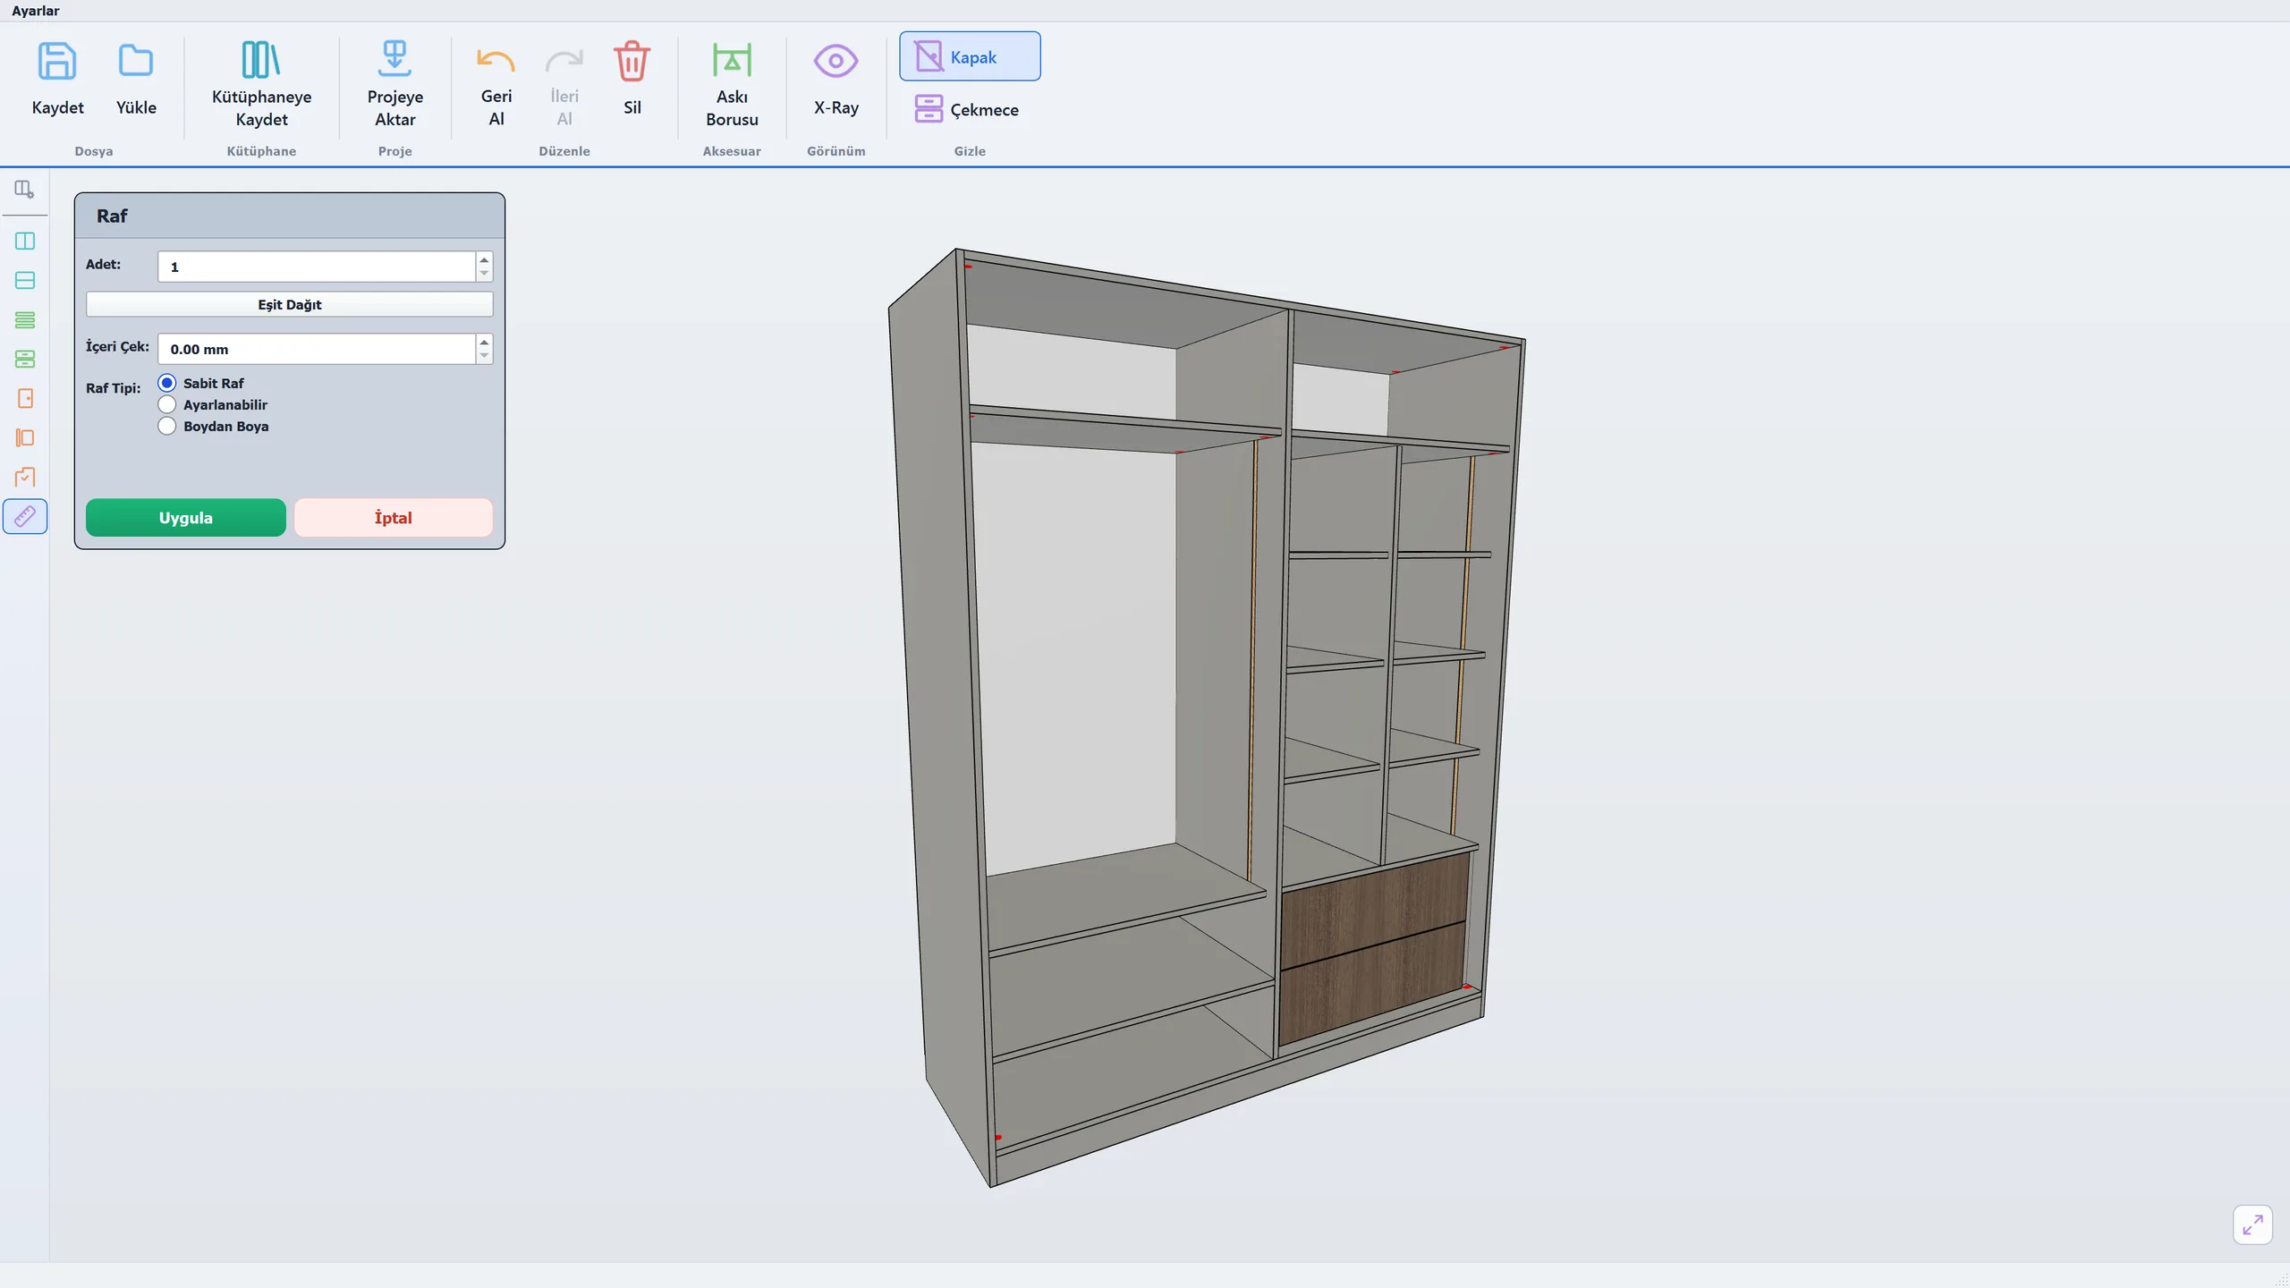Toggle Kapak hide button
2290x1288 pixels.
point(970,56)
